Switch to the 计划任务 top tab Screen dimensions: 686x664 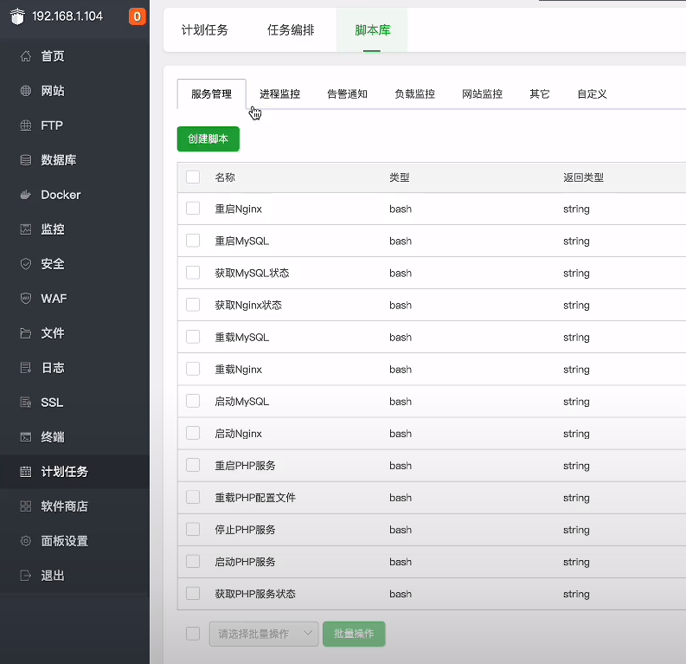(205, 30)
